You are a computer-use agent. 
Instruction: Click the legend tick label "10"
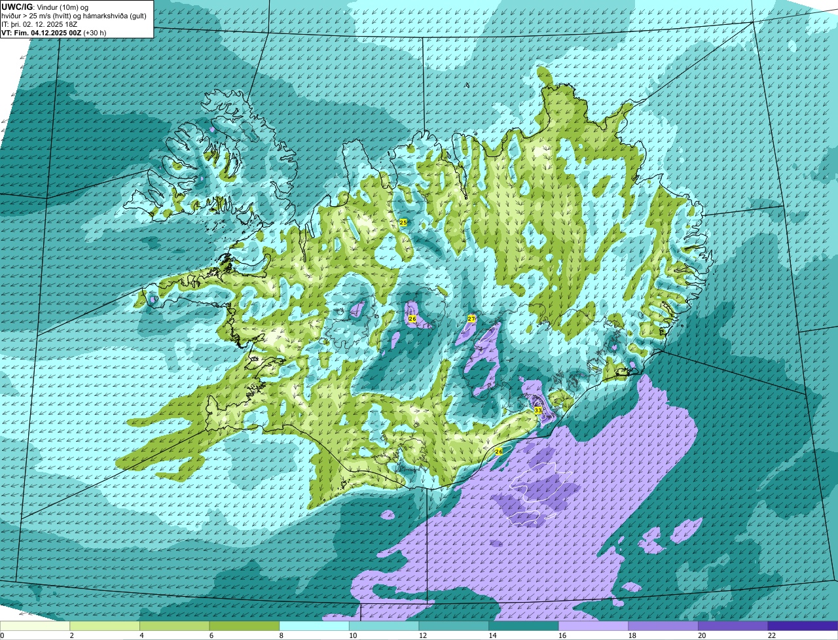pos(353,635)
